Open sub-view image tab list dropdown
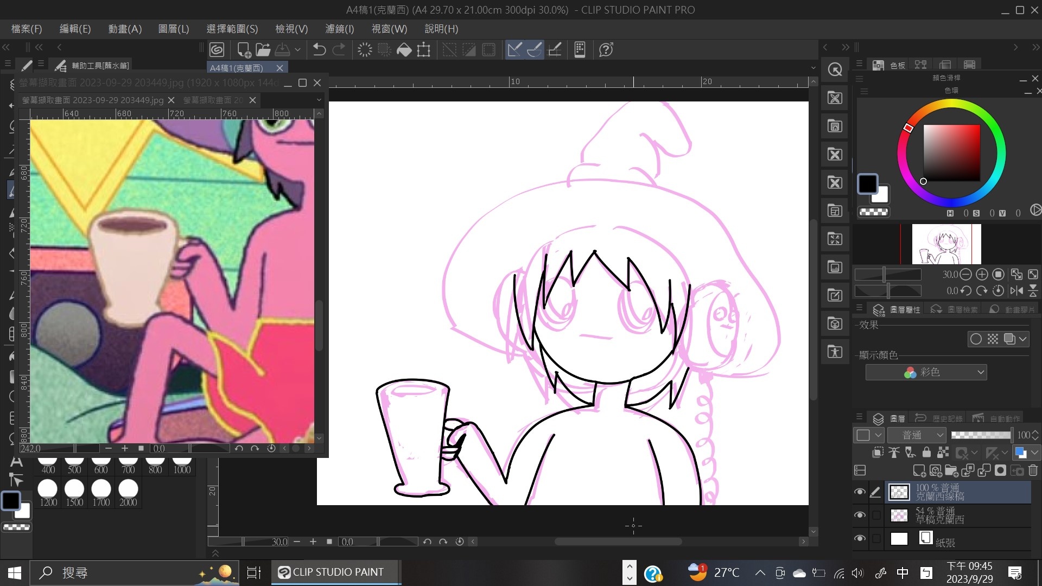This screenshot has height=586, width=1042. tap(319, 100)
